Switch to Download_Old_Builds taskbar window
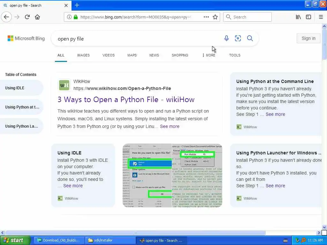This screenshot has width=327, height=245. coord(59,241)
